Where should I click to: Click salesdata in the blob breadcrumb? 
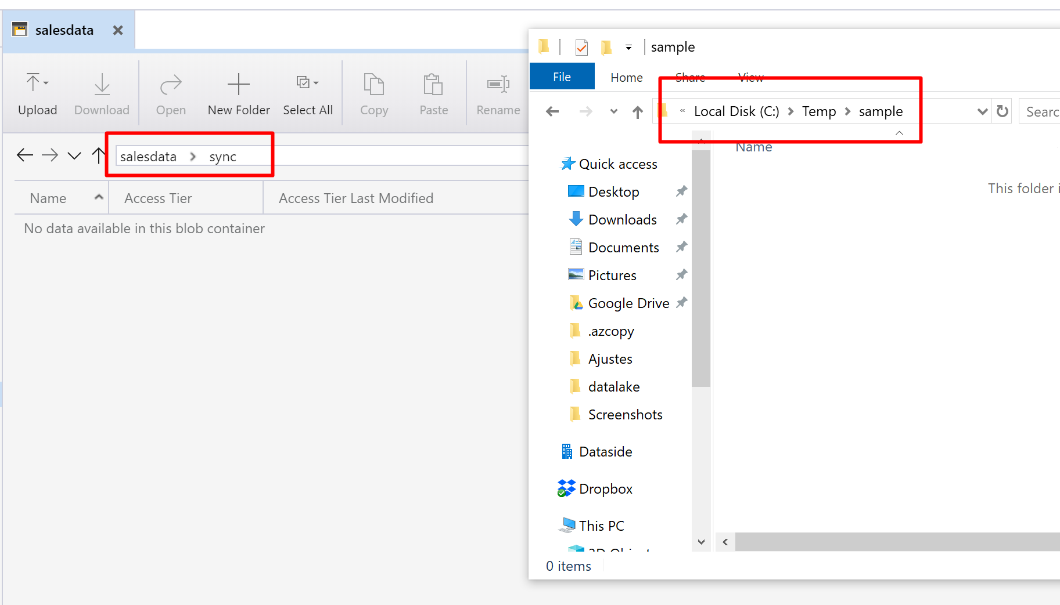tap(148, 157)
